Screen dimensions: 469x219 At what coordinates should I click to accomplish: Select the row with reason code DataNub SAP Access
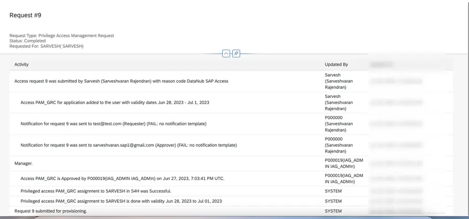(x=121, y=81)
